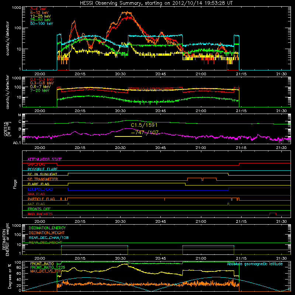Click the SC_IN_SUNLIGHT flag label
This screenshot has height=295, width=295.
coord(42,174)
